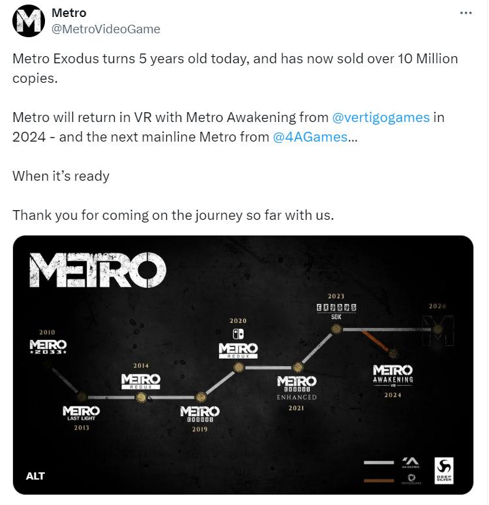Click the 4A Games logo in legend

pos(411,463)
